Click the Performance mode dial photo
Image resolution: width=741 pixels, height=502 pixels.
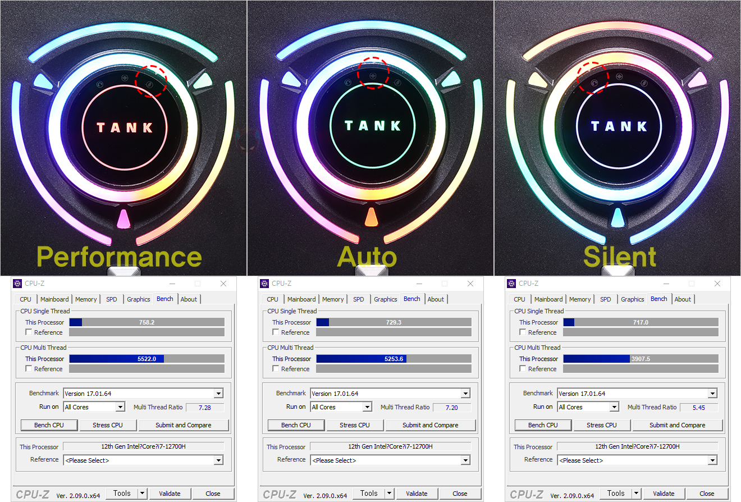point(124,138)
